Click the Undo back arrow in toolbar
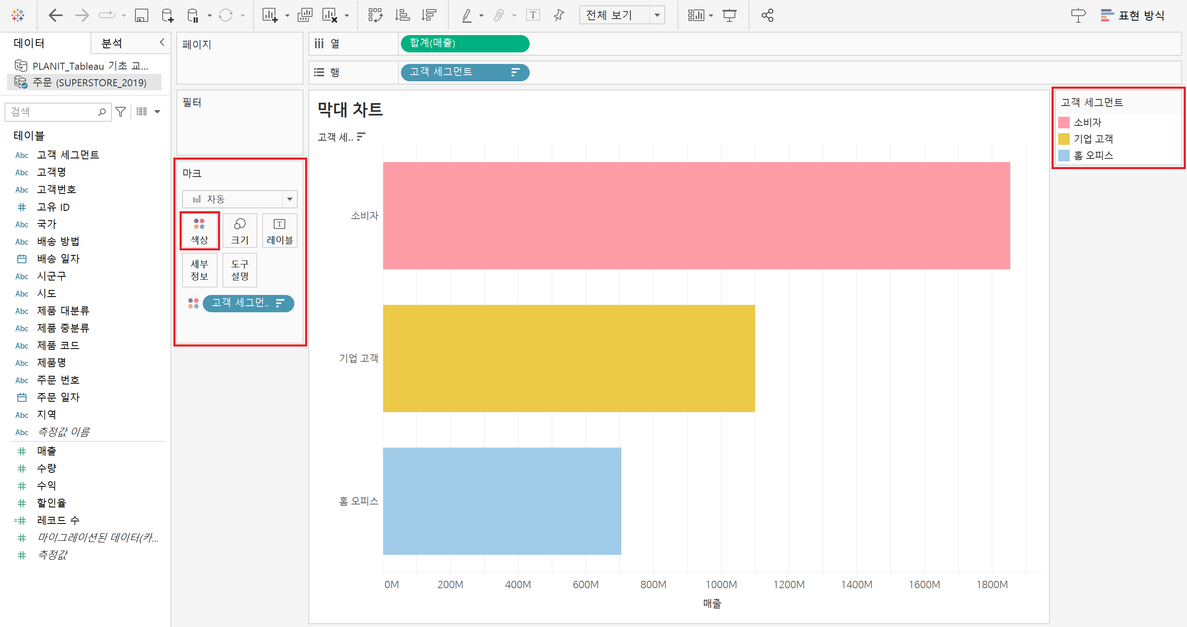This screenshot has width=1187, height=627. click(x=55, y=15)
